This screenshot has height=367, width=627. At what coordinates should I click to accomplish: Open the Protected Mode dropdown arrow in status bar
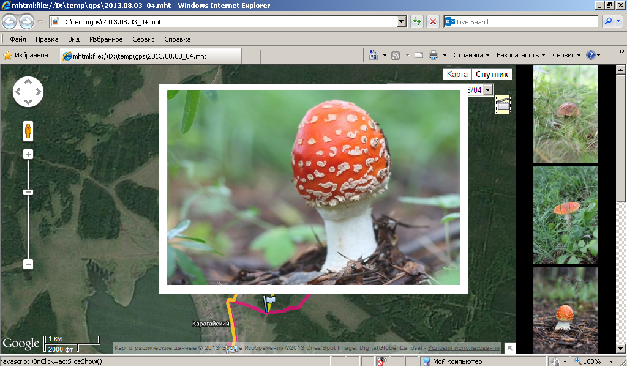(x=565, y=362)
